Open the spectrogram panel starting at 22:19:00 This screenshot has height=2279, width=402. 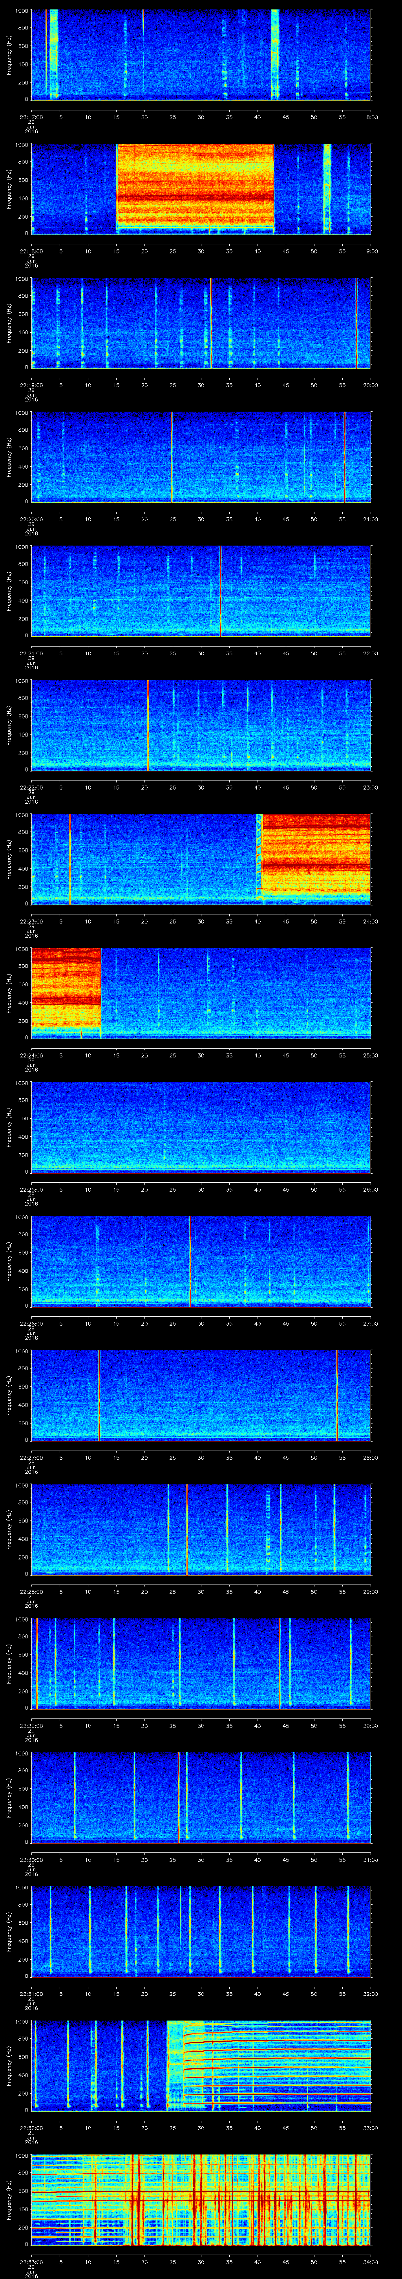[x=201, y=323]
